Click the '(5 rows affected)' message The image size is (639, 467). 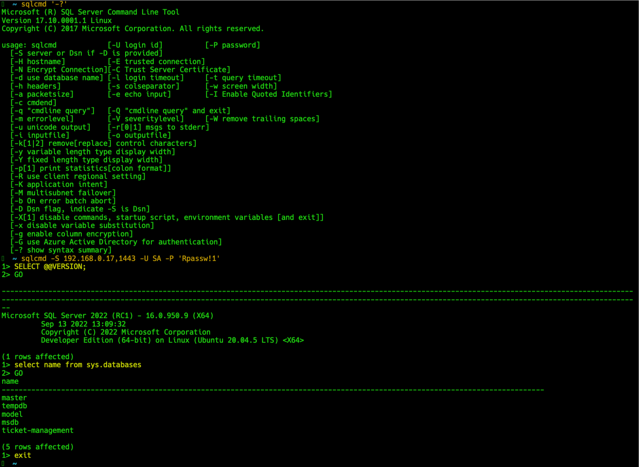37,447
